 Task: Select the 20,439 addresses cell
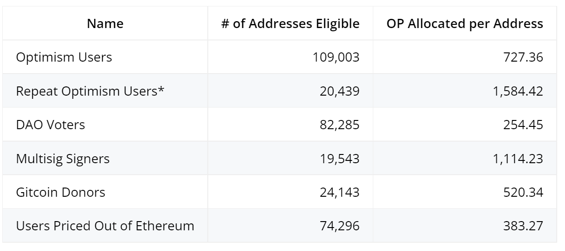pyautogui.click(x=340, y=91)
